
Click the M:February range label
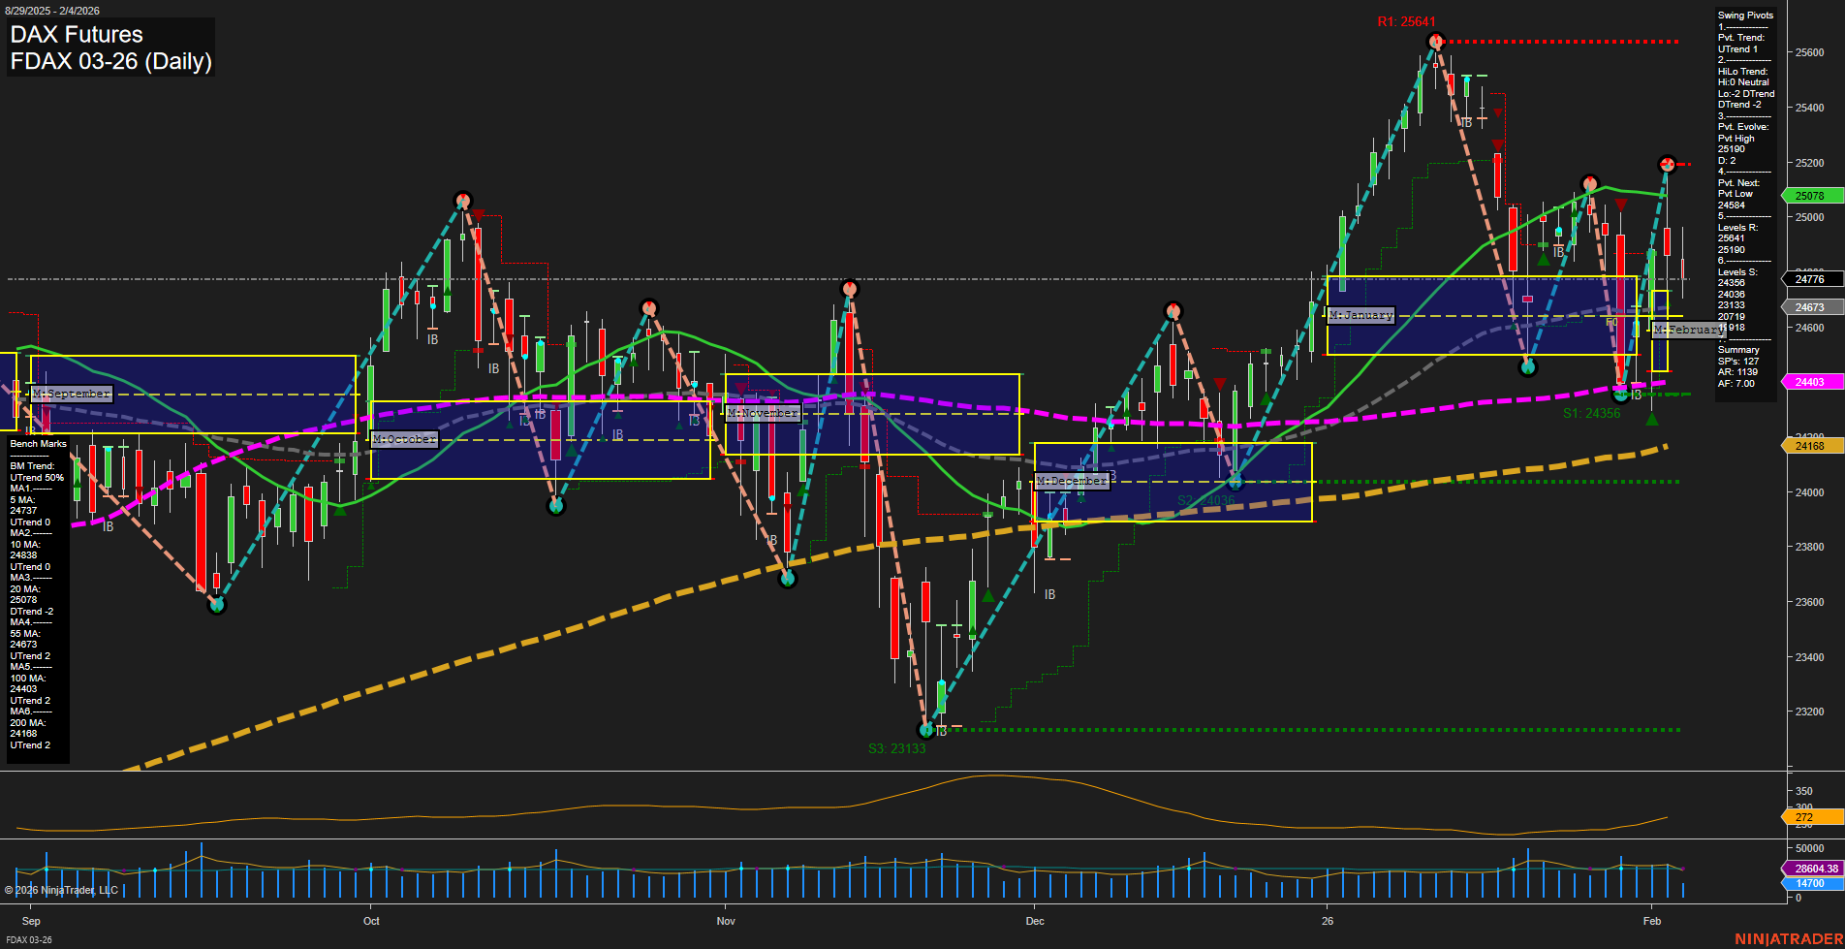click(1688, 330)
